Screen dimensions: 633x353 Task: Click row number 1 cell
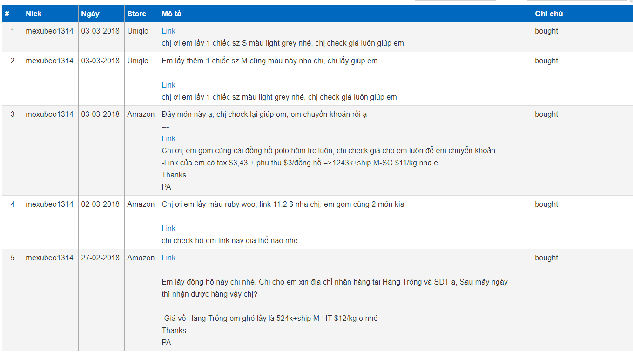[13, 31]
